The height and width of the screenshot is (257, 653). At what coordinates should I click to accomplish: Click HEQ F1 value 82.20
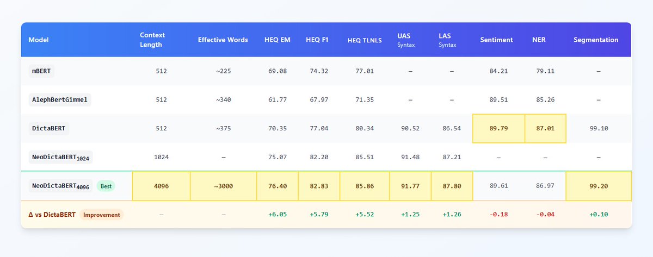click(319, 158)
